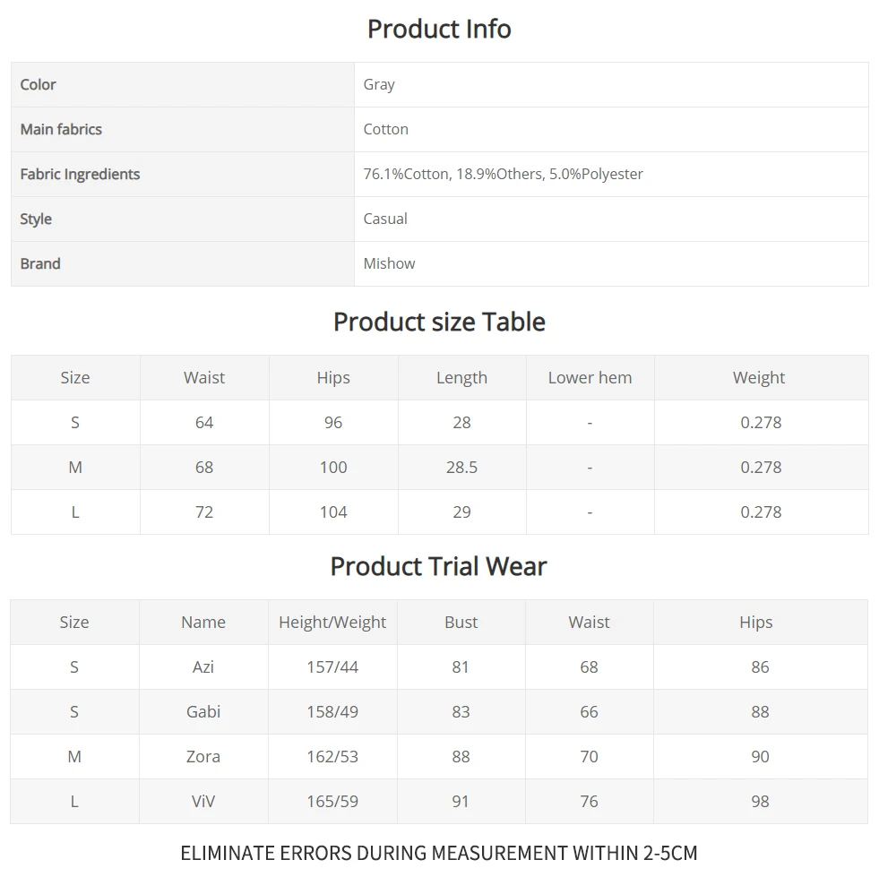Click the measurement errors notice text
This screenshot has width=879, height=877.
point(439,853)
